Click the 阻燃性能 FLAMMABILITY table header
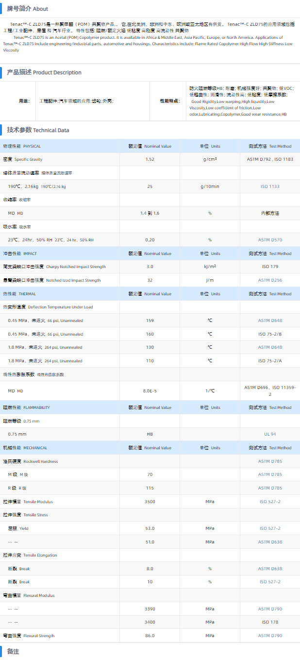The image size is (300, 660). (27, 407)
